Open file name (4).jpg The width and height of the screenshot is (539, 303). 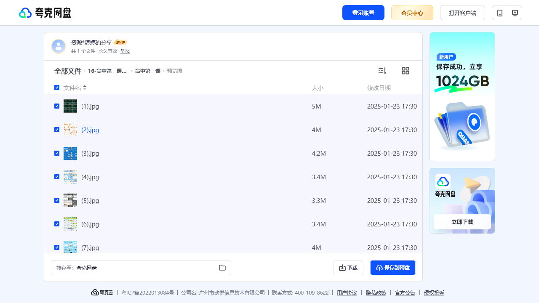coord(90,177)
